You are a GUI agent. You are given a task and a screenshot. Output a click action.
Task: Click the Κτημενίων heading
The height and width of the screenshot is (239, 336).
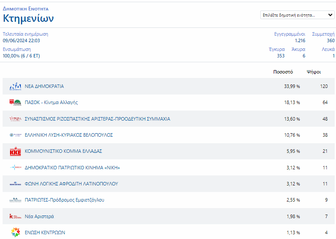pos(28,18)
